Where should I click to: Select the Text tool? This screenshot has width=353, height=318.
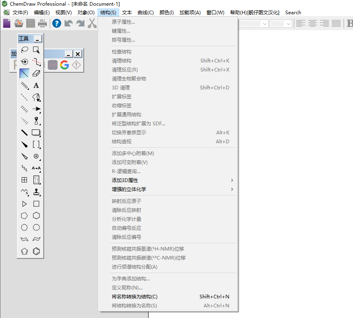pyautogui.click(x=36, y=85)
